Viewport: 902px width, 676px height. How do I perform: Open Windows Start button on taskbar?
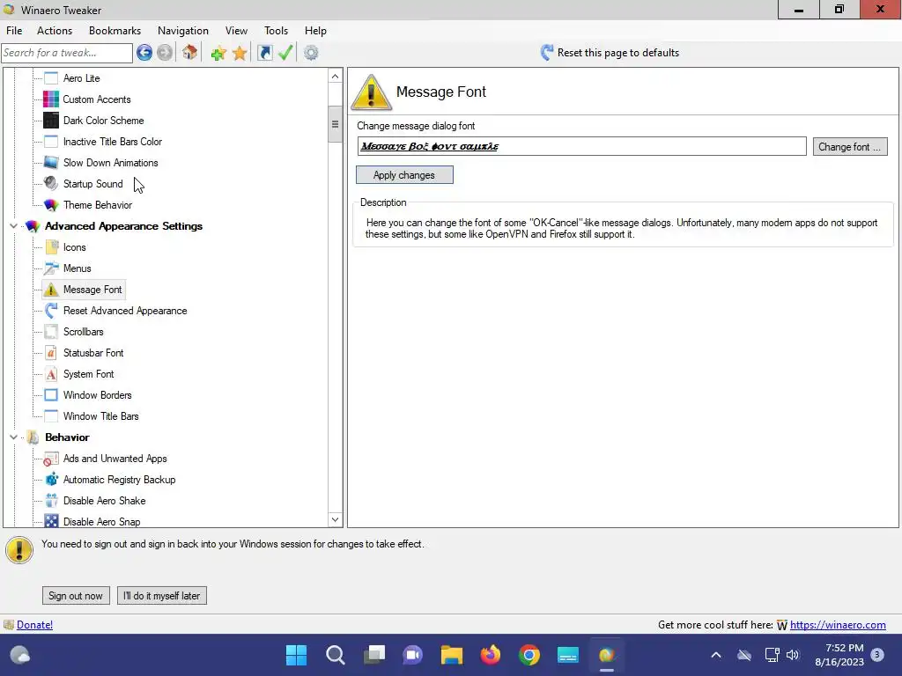click(x=296, y=655)
